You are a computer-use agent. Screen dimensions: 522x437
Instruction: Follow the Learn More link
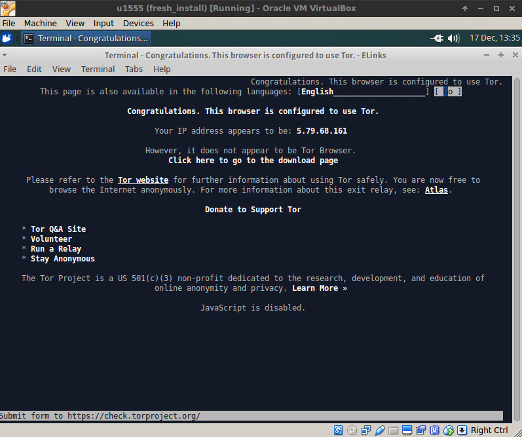pyautogui.click(x=320, y=288)
